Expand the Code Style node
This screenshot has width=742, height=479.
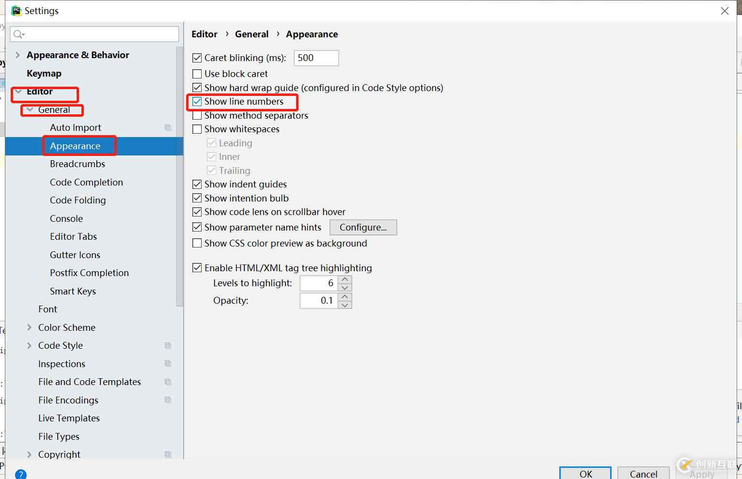tap(30, 345)
